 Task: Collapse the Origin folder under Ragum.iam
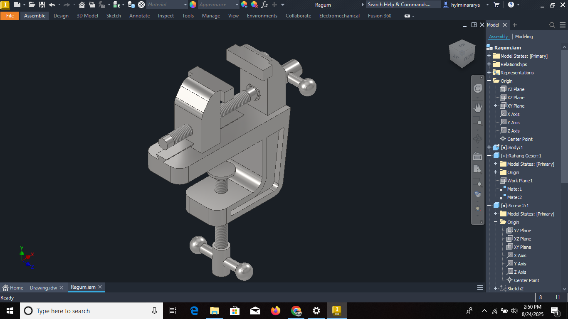[x=489, y=81]
